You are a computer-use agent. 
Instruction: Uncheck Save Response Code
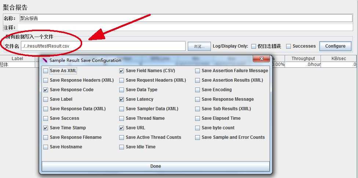(x=45, y=90)
